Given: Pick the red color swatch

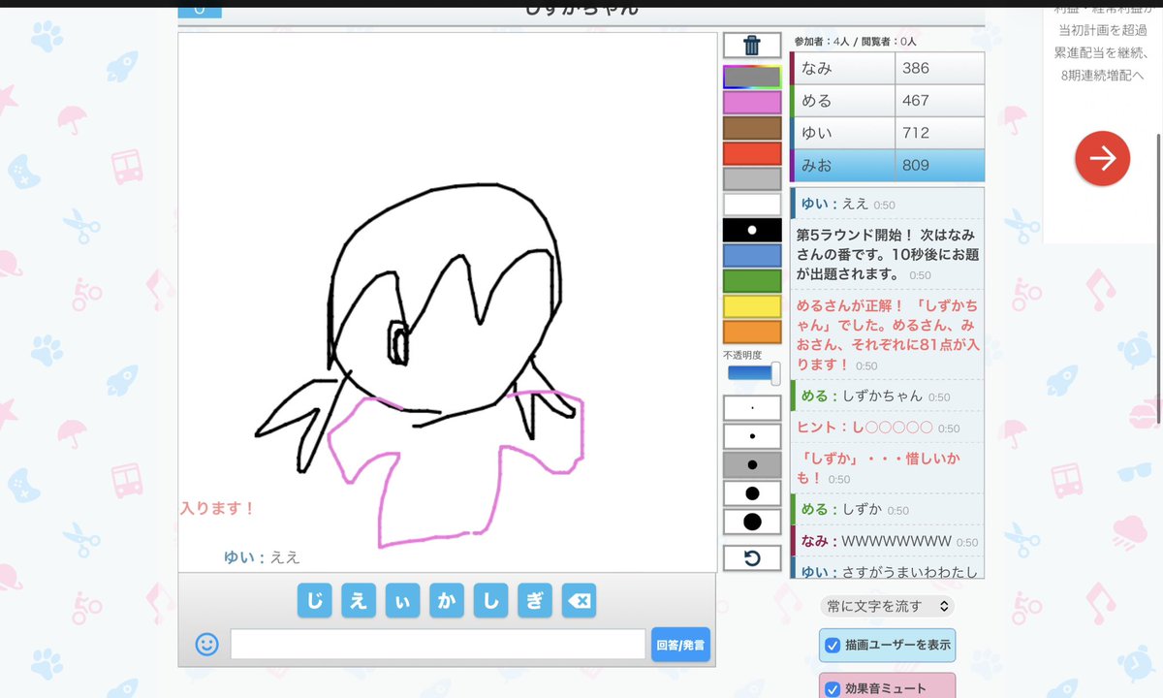Looking at the screenshot, I should (752, 153).
